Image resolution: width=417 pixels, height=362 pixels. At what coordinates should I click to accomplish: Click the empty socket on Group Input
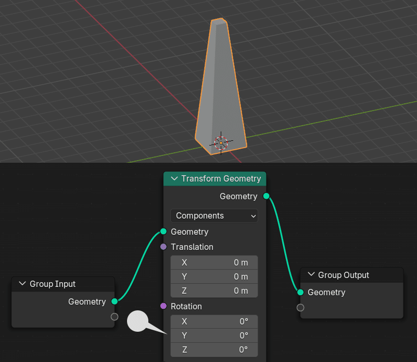pyautogui.click(x=115, y=317)
